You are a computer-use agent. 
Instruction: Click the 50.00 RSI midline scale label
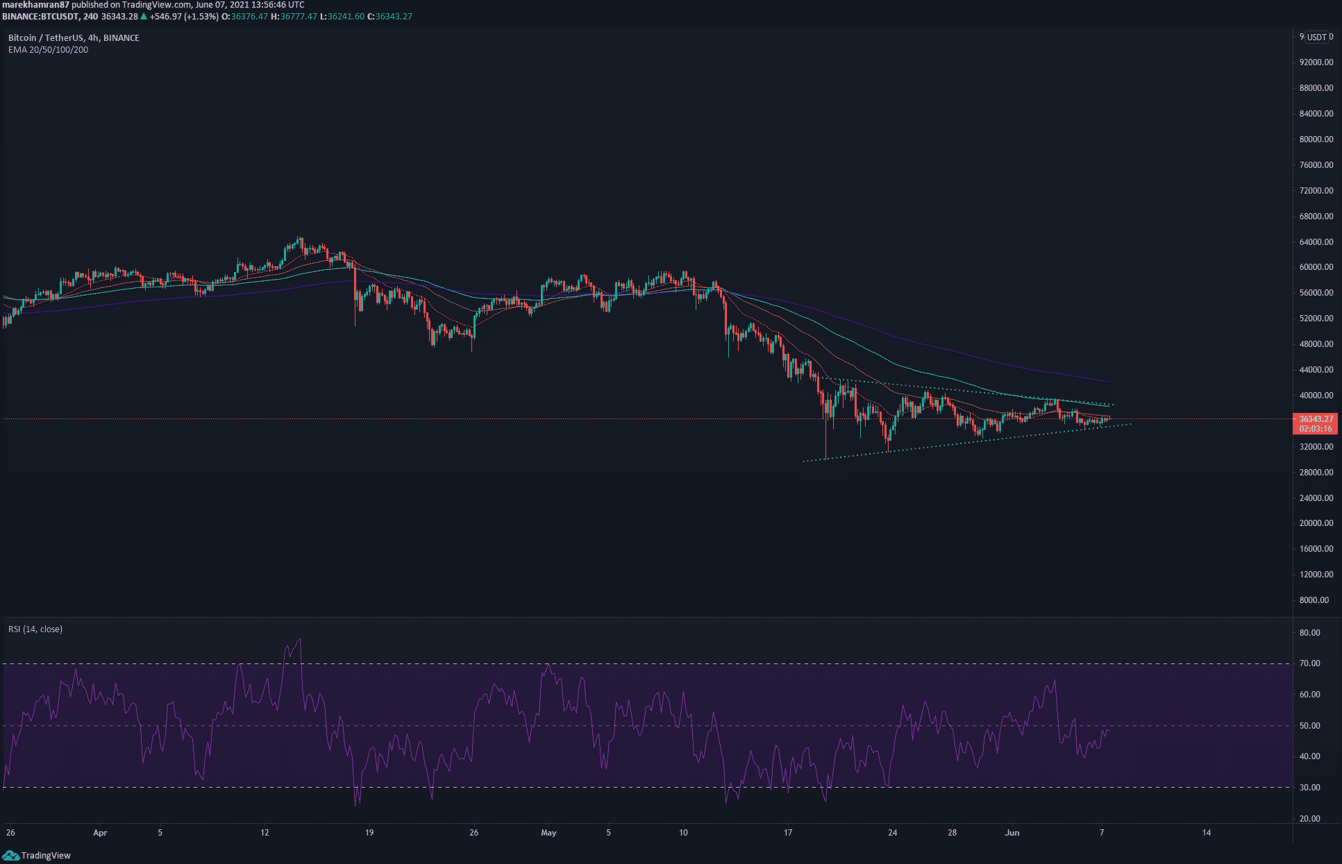[x=1309, y=726]
